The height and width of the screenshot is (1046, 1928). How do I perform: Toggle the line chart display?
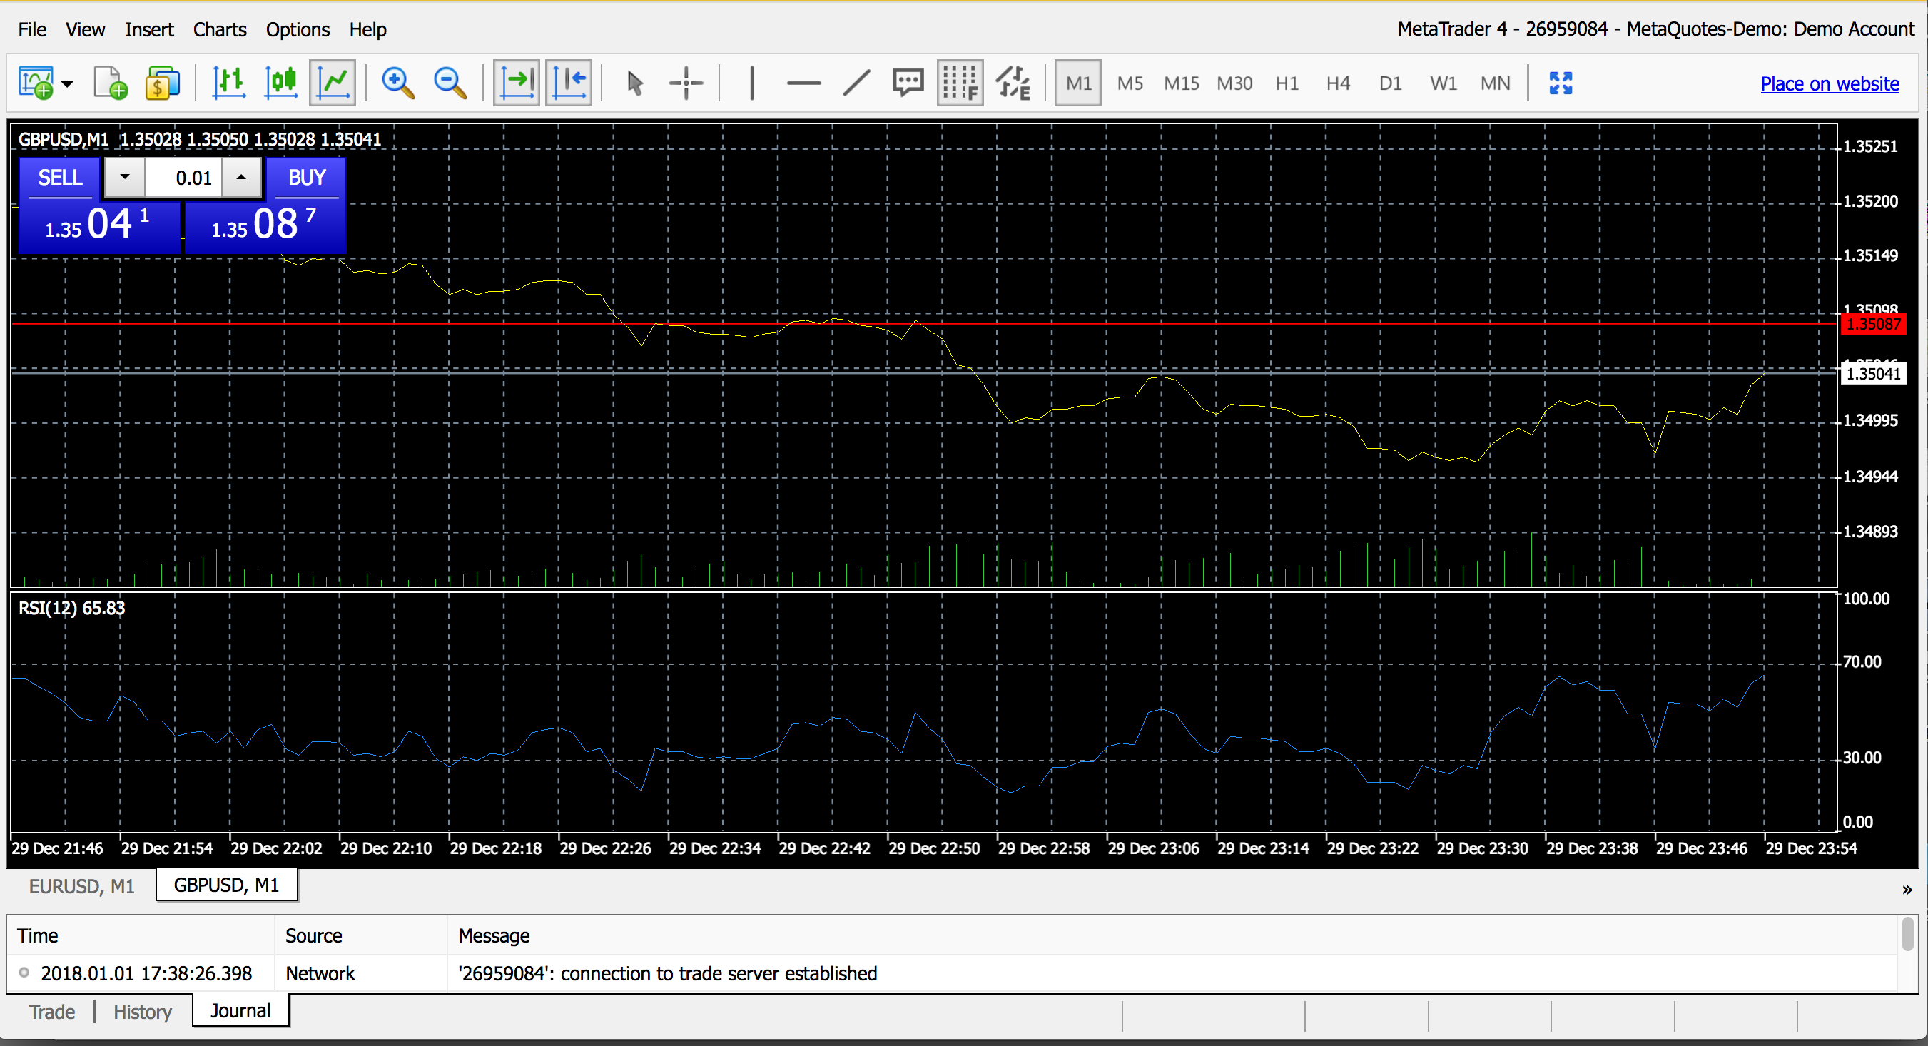click(x=333, y=82)
